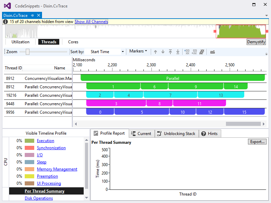The width and height of the screenshot is (271, 203).
Task: Click the pin icon on Dixin.CvTrace tab
Action: (x=32, y=15)
